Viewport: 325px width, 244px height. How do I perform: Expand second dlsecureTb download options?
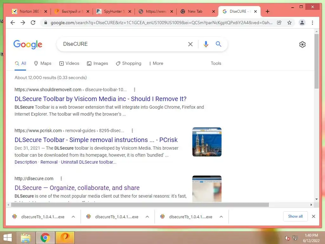(147, 217)
